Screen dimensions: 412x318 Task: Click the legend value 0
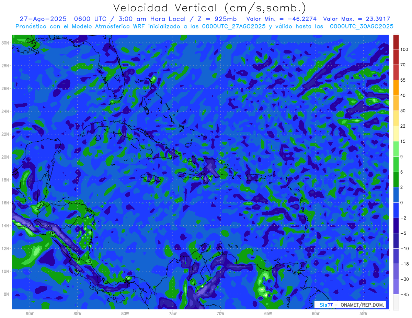pyautogui.click(x=401, y=202)
